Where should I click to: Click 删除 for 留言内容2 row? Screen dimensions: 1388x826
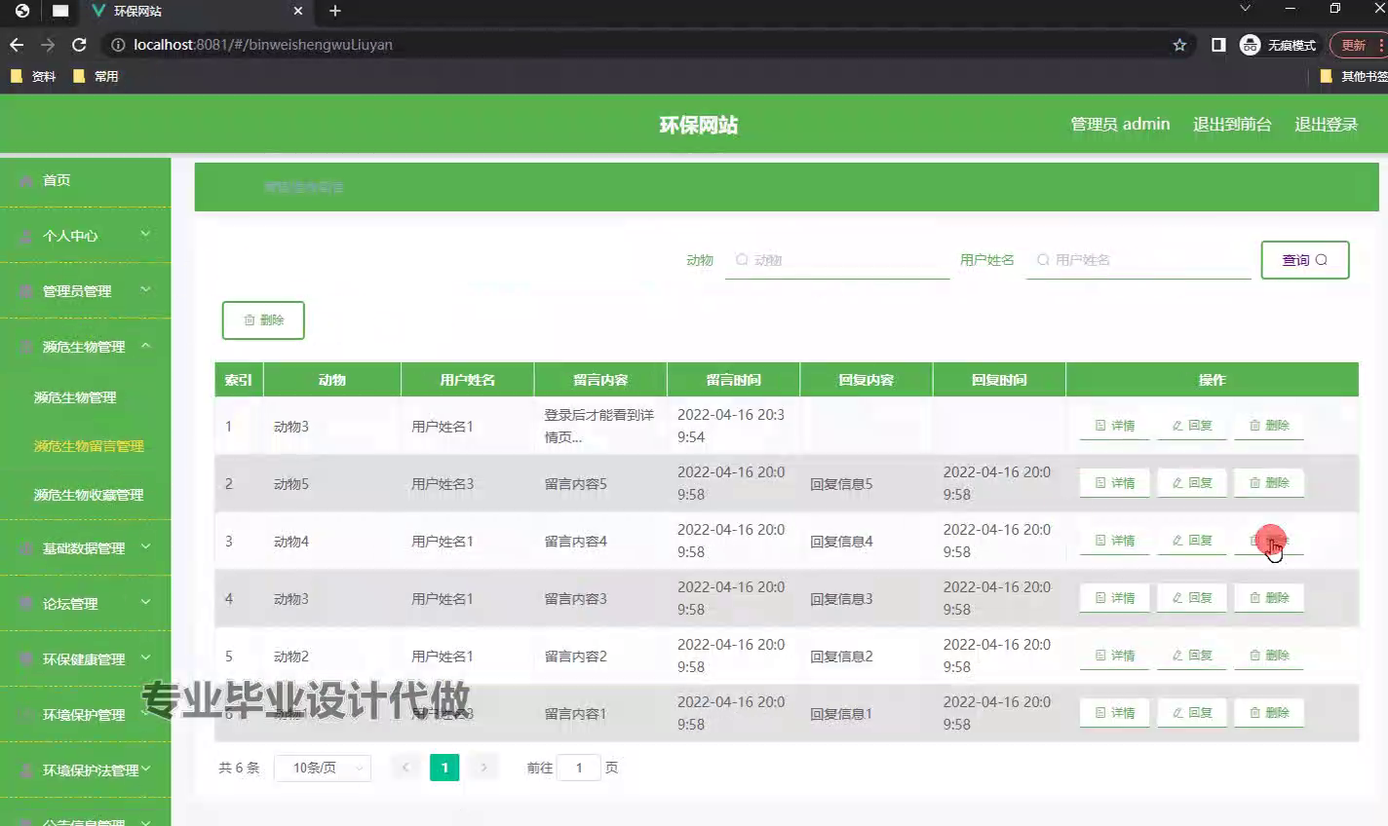[x=1269, y=656]
